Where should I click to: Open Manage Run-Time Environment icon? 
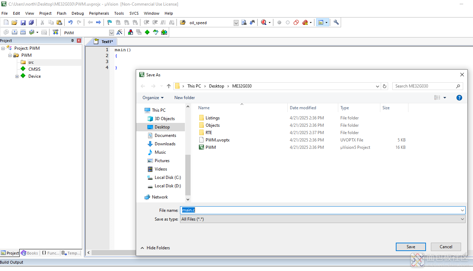[147, 32]
